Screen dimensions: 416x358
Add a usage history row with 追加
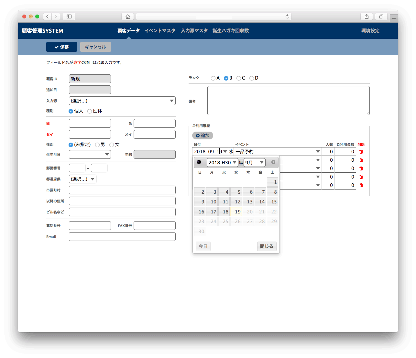[x=203, y=136]
